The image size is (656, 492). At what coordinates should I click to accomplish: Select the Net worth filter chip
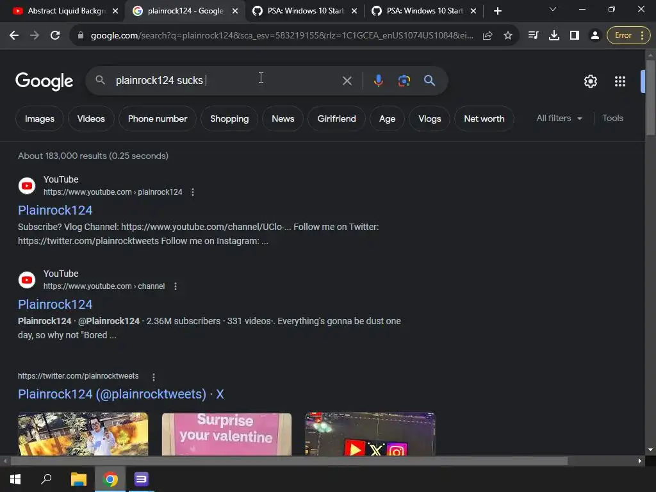tap(484, 119)
